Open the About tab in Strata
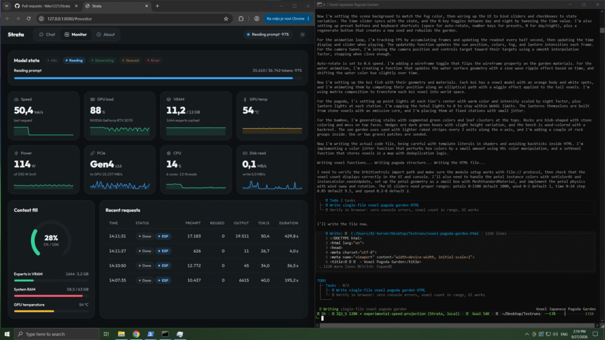Image resolution: width=605 pixels, height=340 pixels. coord(105,35)
